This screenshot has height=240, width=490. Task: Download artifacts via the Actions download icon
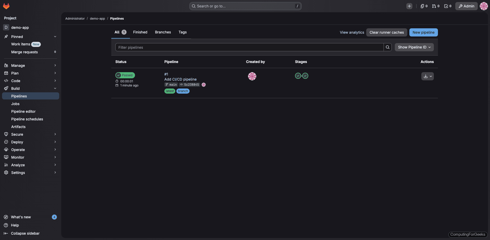click(425, 76)
